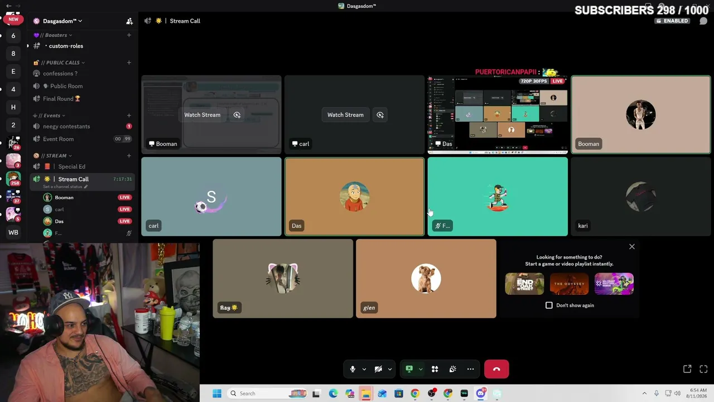Open more call options menu
The height and width of the screenshot is (402, 714).
(x=470, y=369)
